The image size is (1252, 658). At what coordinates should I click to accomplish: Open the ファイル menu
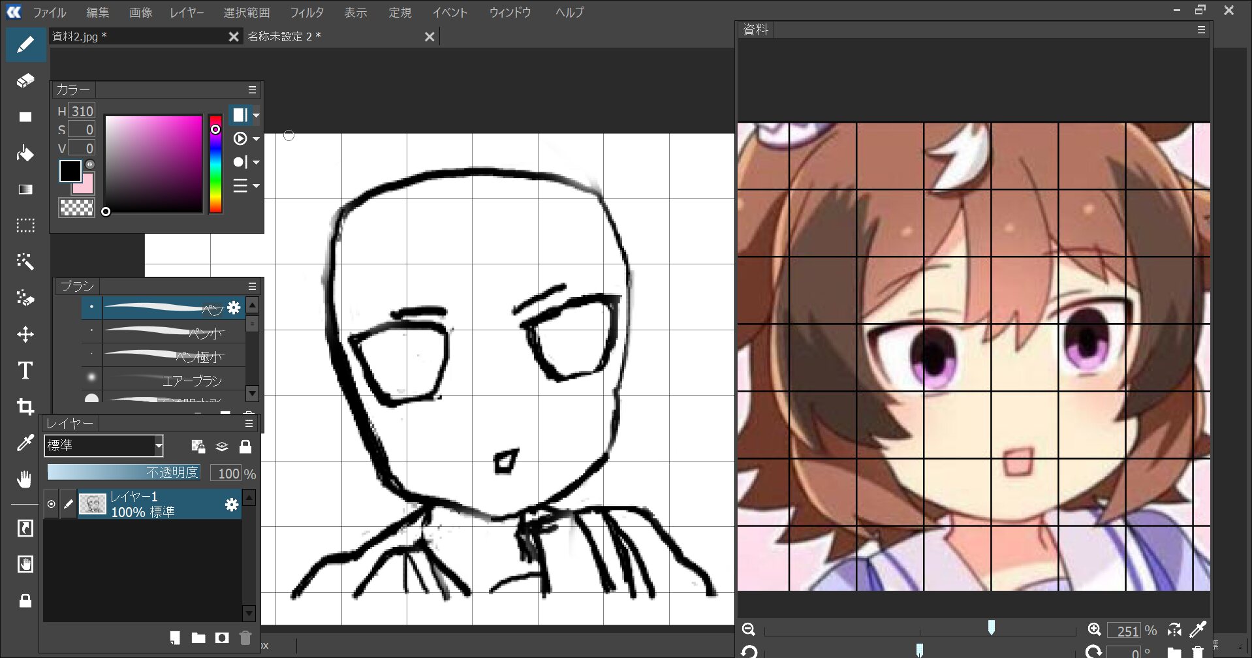pos(49,12)
